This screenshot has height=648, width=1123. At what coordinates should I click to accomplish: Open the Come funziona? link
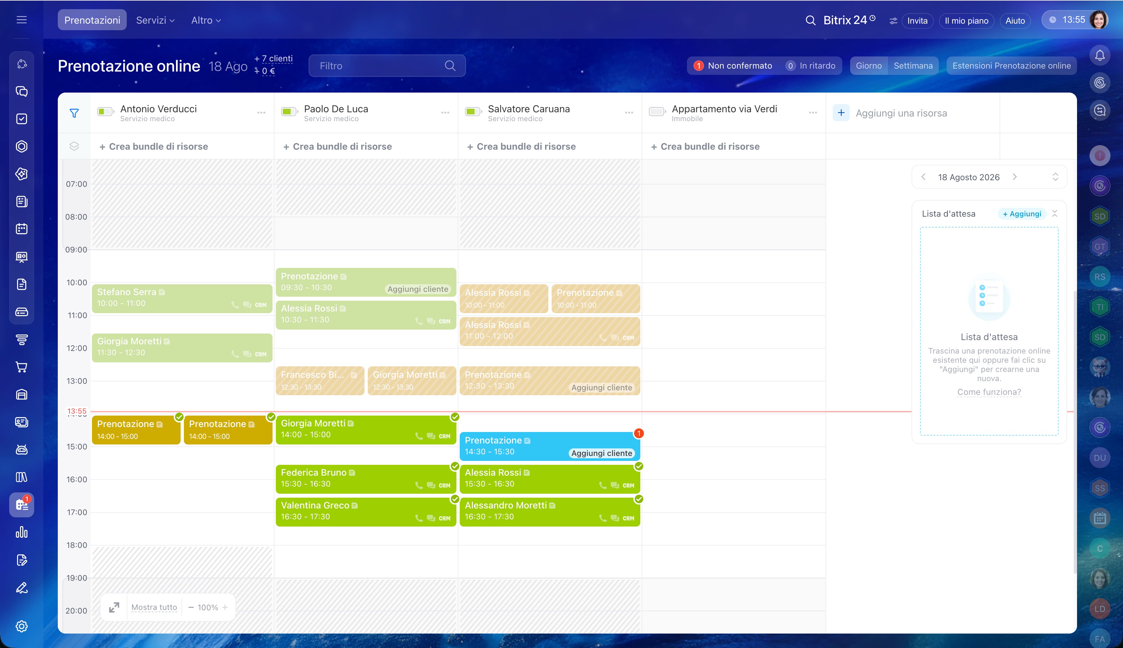(989, 392)
